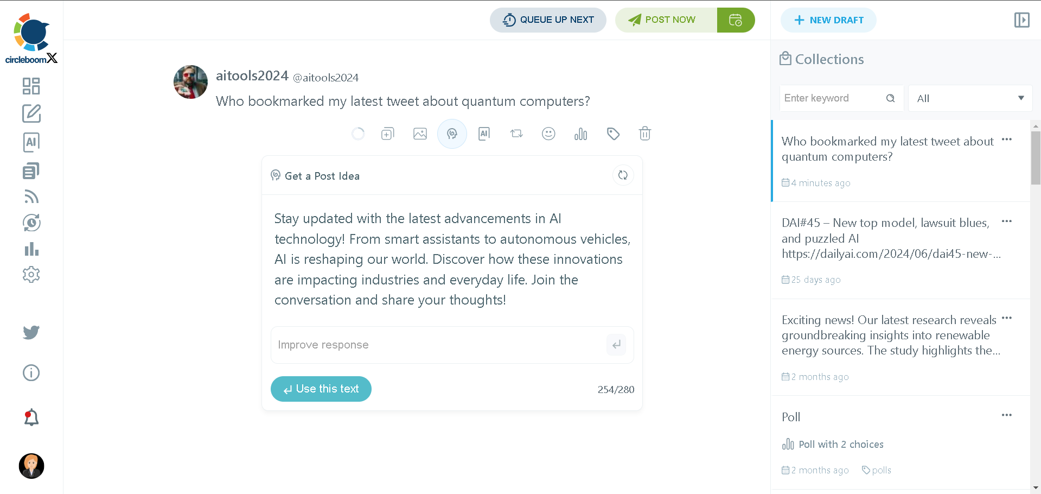Start a NEW DRAFT
The height and width of the screenshot is (494, 1041).
point(828,20)
